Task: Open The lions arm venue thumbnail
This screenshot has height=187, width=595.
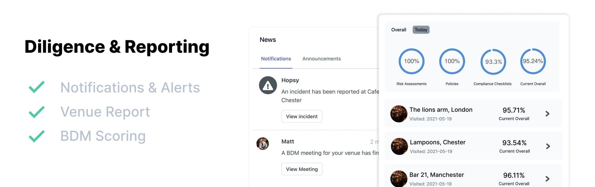Action: 399,114
